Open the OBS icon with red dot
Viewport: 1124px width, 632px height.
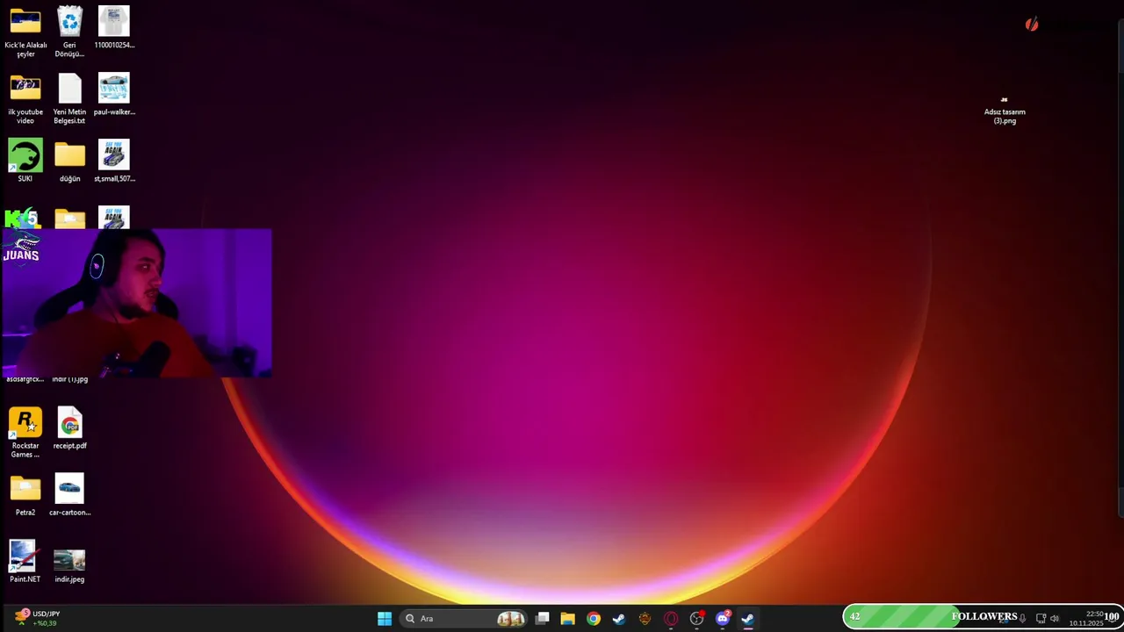point(697,619)
